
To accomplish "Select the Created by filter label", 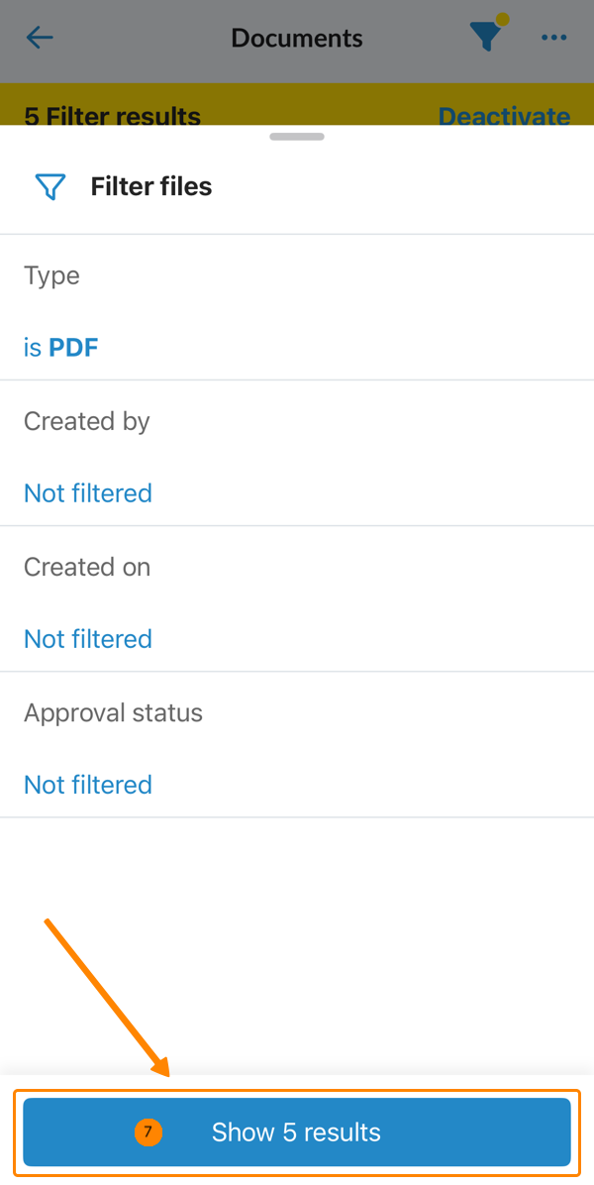I will click(x=87, y=421).
